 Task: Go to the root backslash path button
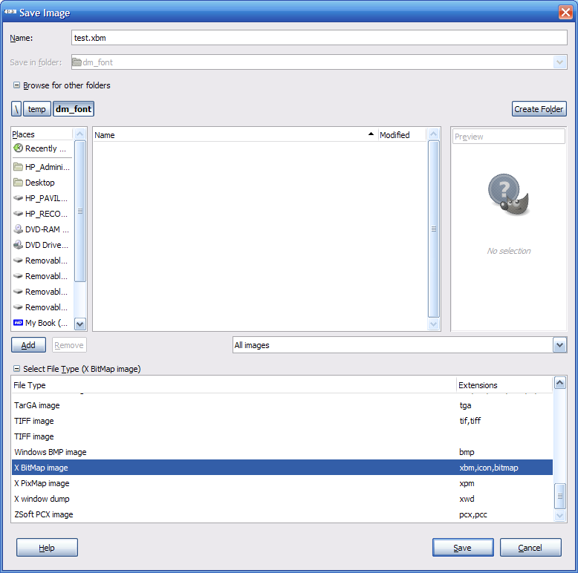click(x=16, y=109)
